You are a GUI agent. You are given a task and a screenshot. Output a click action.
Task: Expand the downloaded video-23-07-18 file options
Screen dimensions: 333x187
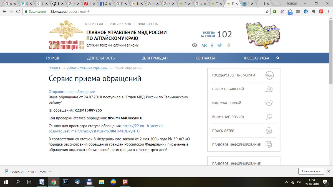(51, 171)
